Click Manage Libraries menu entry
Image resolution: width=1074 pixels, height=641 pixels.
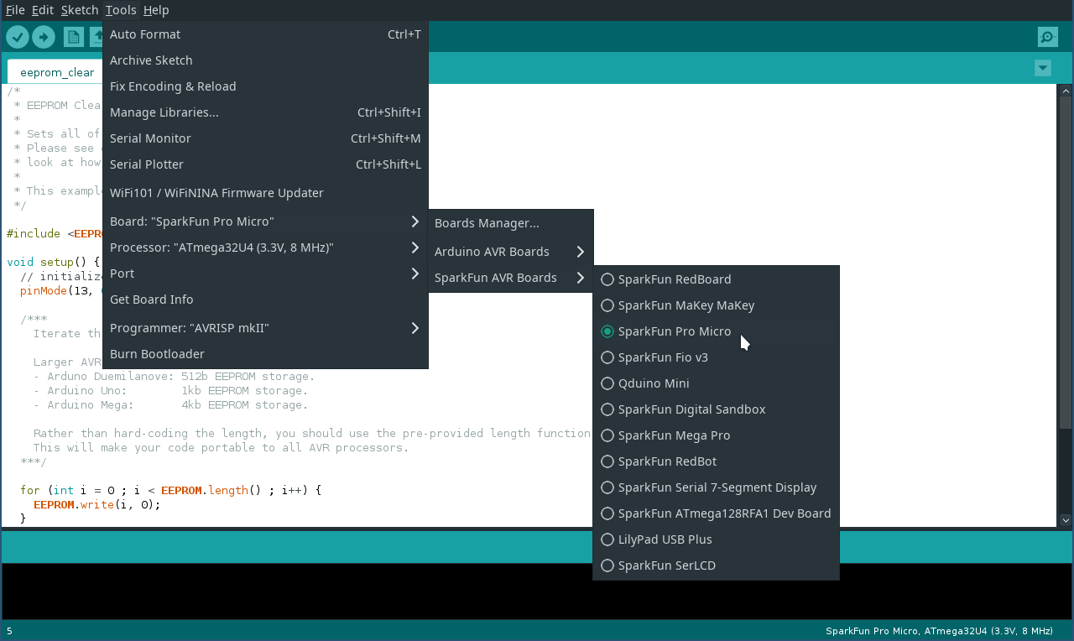coord(164,112)
